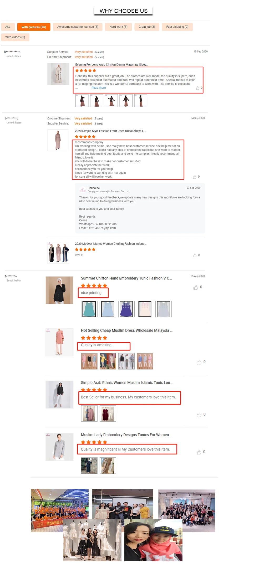Viewport: 254px width, 570px height.
Task: Open Evening For Long Arab Chiffon product link
Action: 112,64
